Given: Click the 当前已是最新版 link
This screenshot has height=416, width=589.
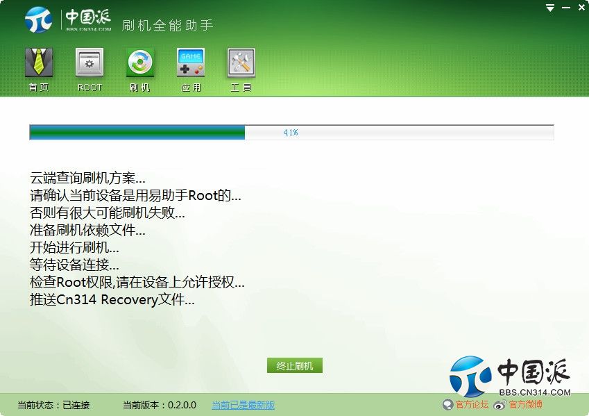Looking at the screenshot, I should coord(243,405).
